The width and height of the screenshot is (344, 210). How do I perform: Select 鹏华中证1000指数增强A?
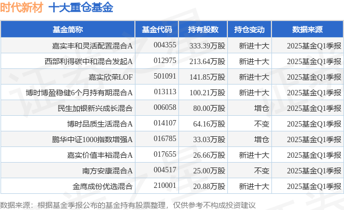[92, 139]
